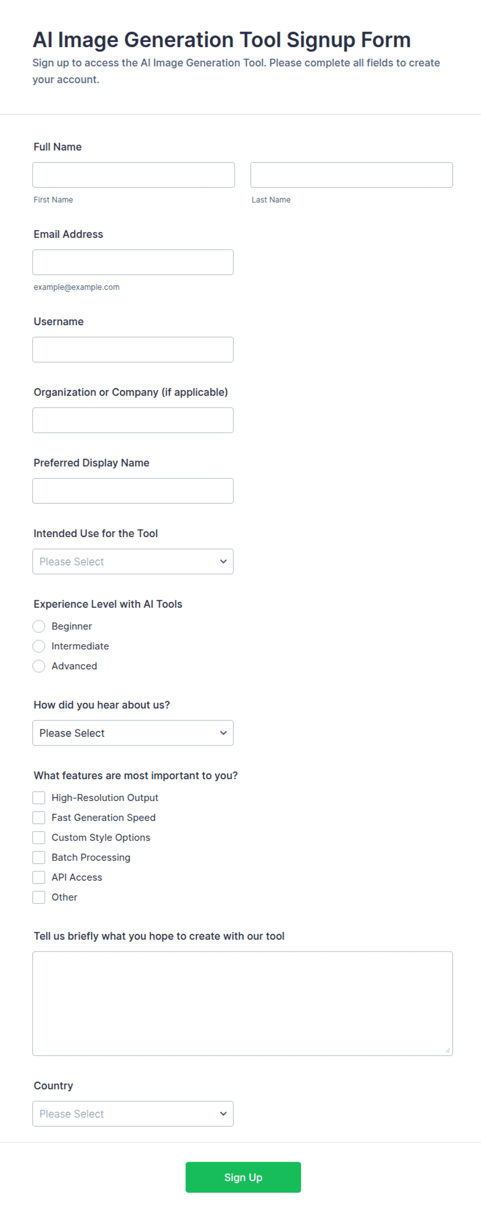Open the Country dropdown
This screenshot has width=481, height=1218.
click(x=133, y=1114)
